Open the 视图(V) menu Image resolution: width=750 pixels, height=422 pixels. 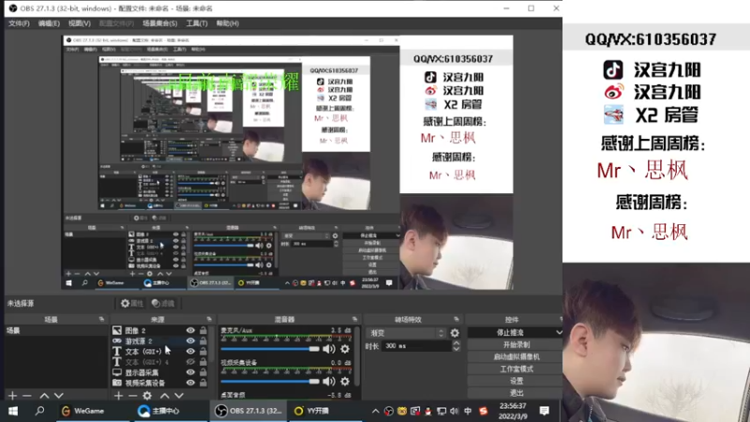click(80, 23)
